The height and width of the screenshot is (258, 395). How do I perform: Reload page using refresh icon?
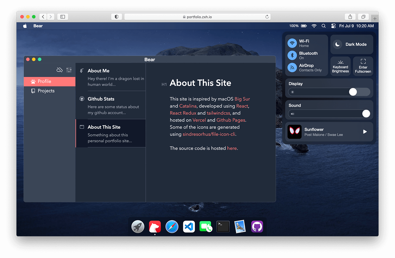tap(267, 17)
